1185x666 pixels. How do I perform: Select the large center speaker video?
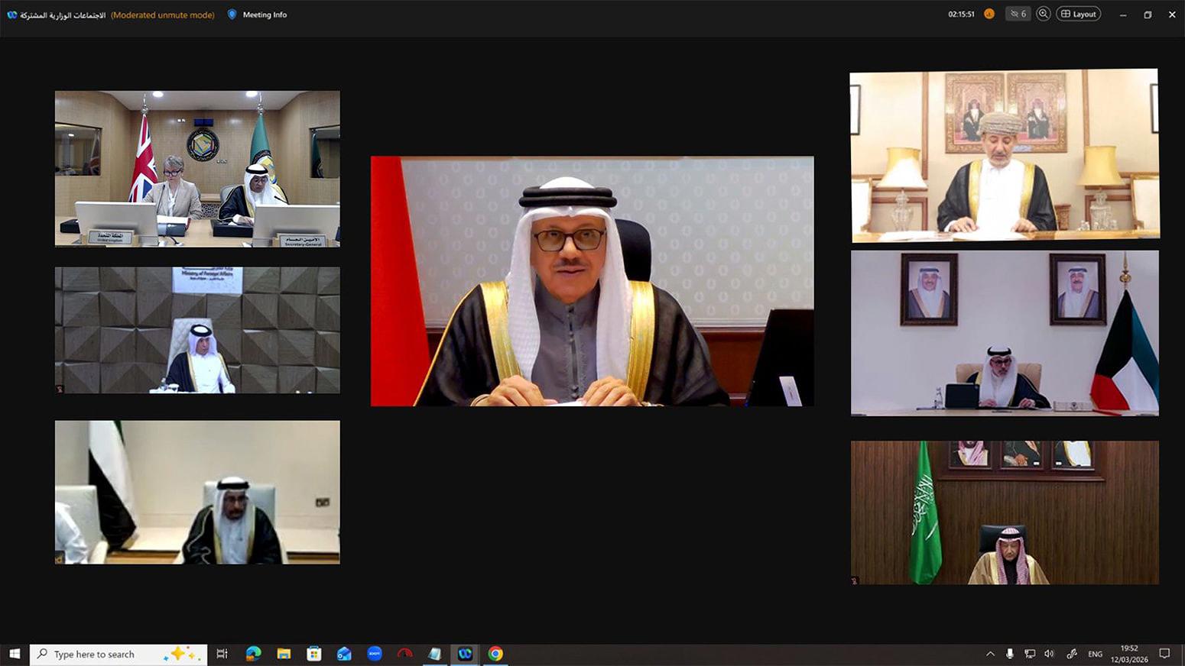coord(592,281)
